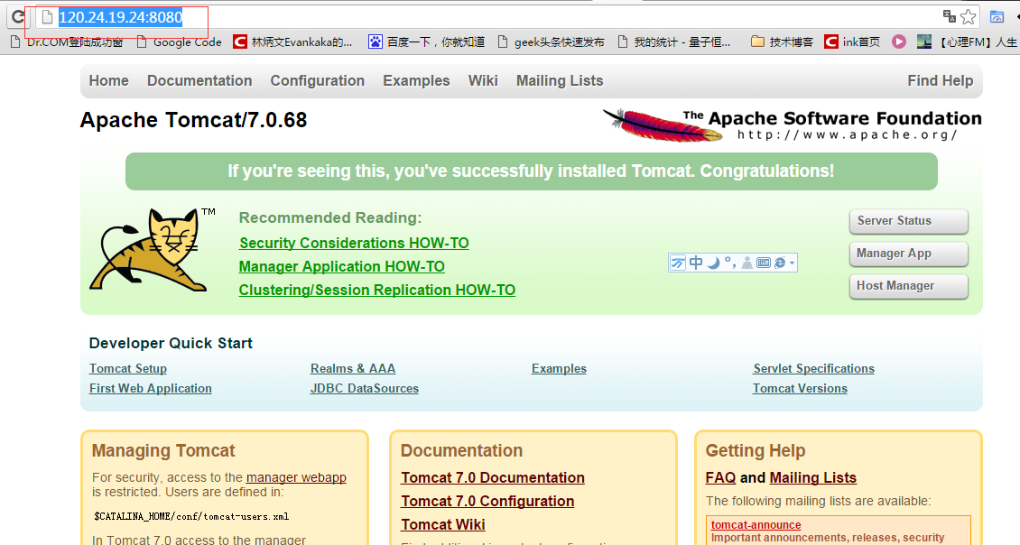Click the successfully installed Tomcat congratulations banner
1020x545 pixels.
(532, 171)
